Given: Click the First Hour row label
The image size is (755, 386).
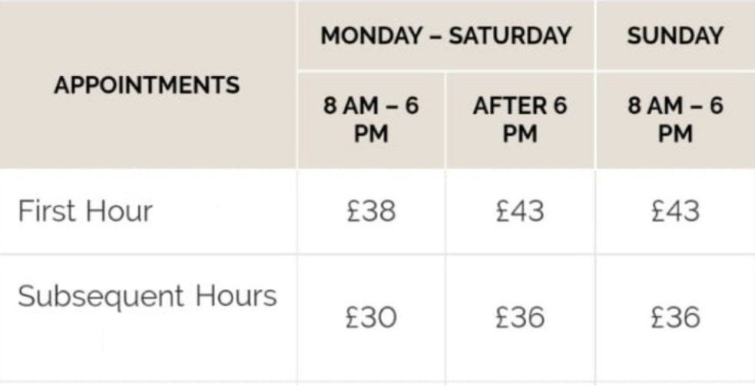Looking at the screenshot, I should point(85,211).
